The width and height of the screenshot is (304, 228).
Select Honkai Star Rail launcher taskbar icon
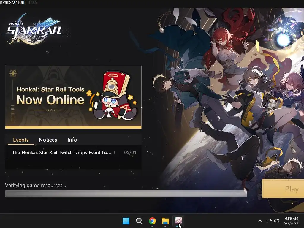178,221
